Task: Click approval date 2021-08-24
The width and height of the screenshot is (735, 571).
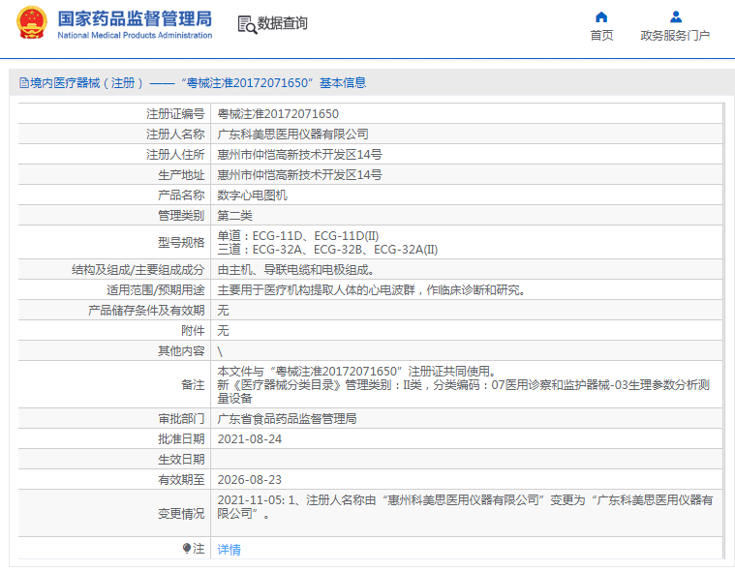Action: click(x=250, y=439)
